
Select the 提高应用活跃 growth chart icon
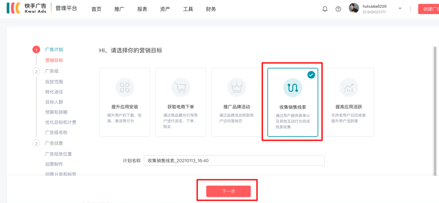[348, 87]
